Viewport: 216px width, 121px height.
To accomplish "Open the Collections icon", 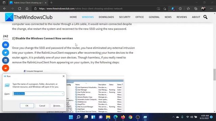I will point(196,9).
